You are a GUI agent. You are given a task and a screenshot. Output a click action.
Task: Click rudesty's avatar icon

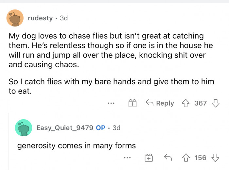(15, 18)
